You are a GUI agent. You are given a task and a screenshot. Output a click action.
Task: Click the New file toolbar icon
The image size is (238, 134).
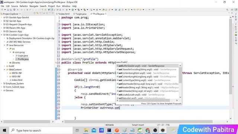coord(2,10)
